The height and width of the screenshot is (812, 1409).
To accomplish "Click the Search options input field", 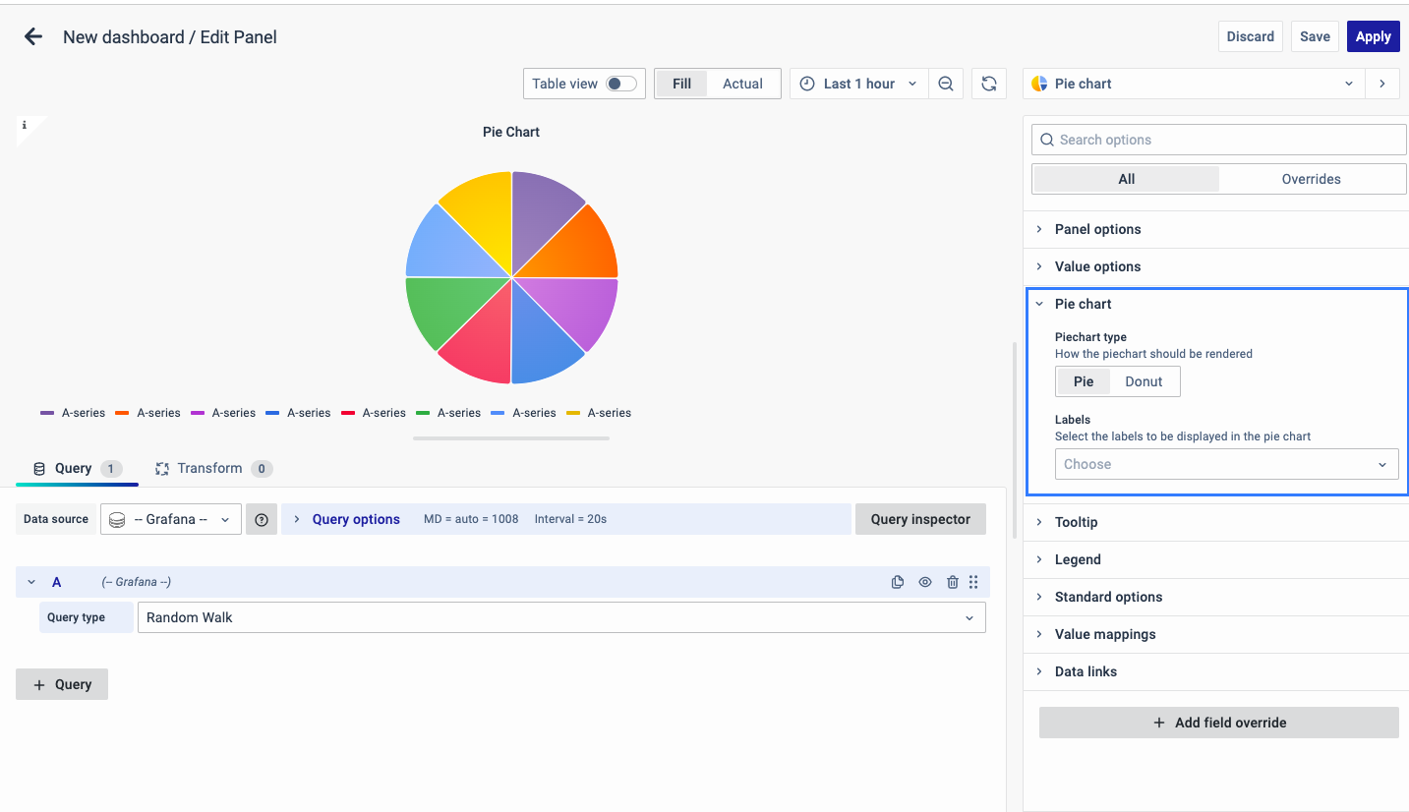I will [x=1219, y=140].
